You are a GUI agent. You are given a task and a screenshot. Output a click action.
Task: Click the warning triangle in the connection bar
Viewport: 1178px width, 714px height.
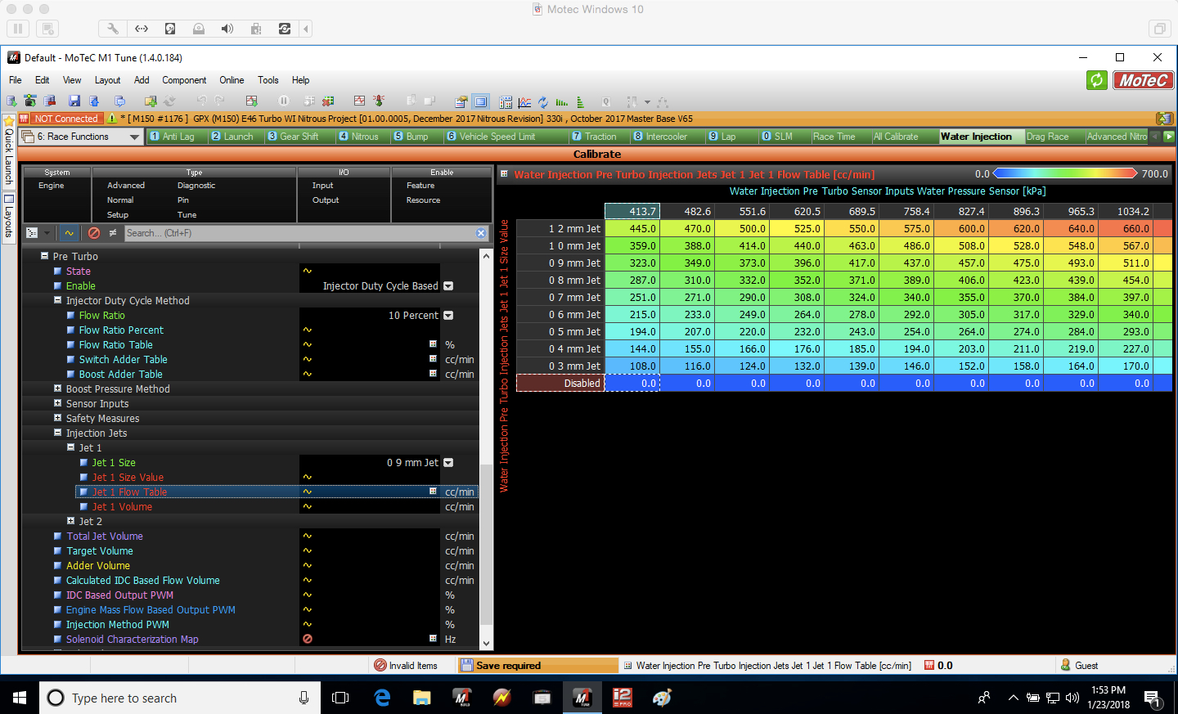coord(112,119)
